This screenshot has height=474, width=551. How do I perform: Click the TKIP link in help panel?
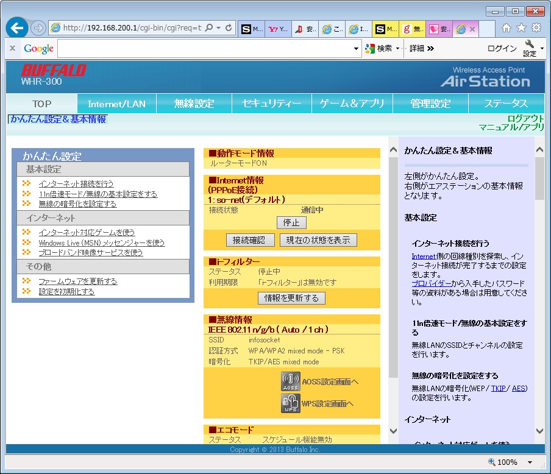tap(499, 388)
